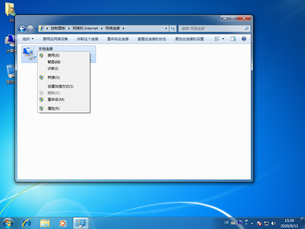Click the change view icon in toolbar
Image resolution: width=305 pixels, height=229 pixels.
217,39
